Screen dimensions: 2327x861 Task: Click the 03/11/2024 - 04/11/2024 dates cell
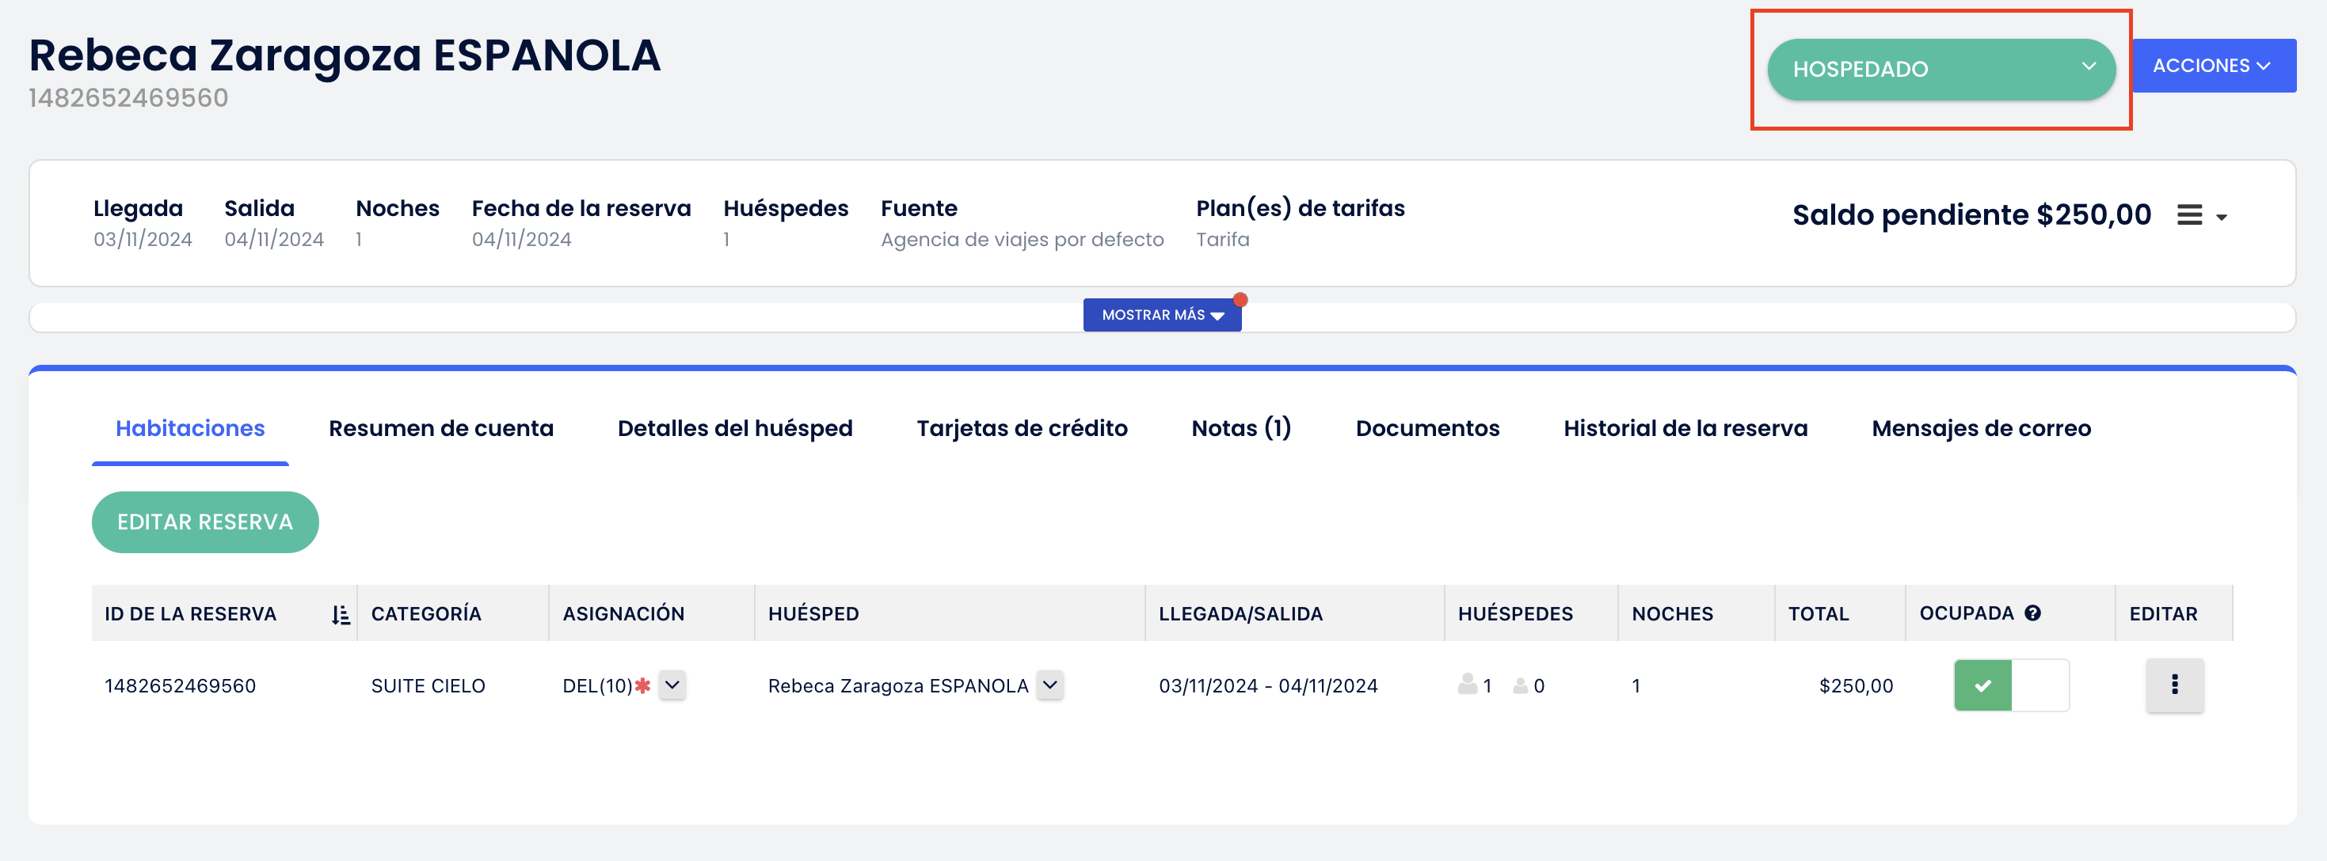coord(1267,686)
